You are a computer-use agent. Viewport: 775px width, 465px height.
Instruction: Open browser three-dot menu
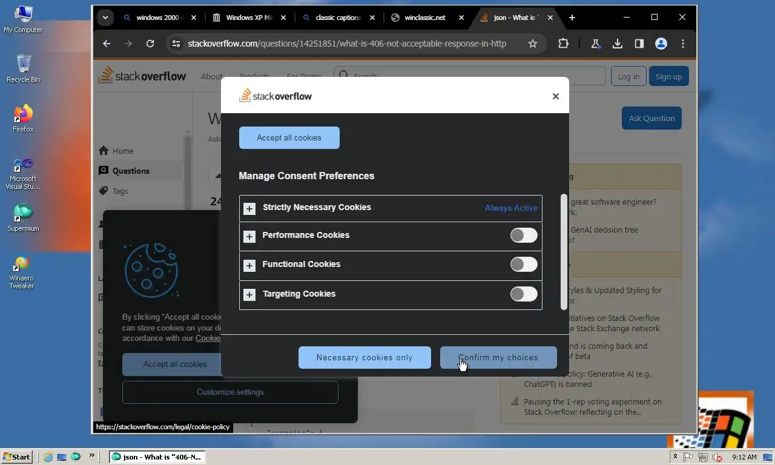683,44
